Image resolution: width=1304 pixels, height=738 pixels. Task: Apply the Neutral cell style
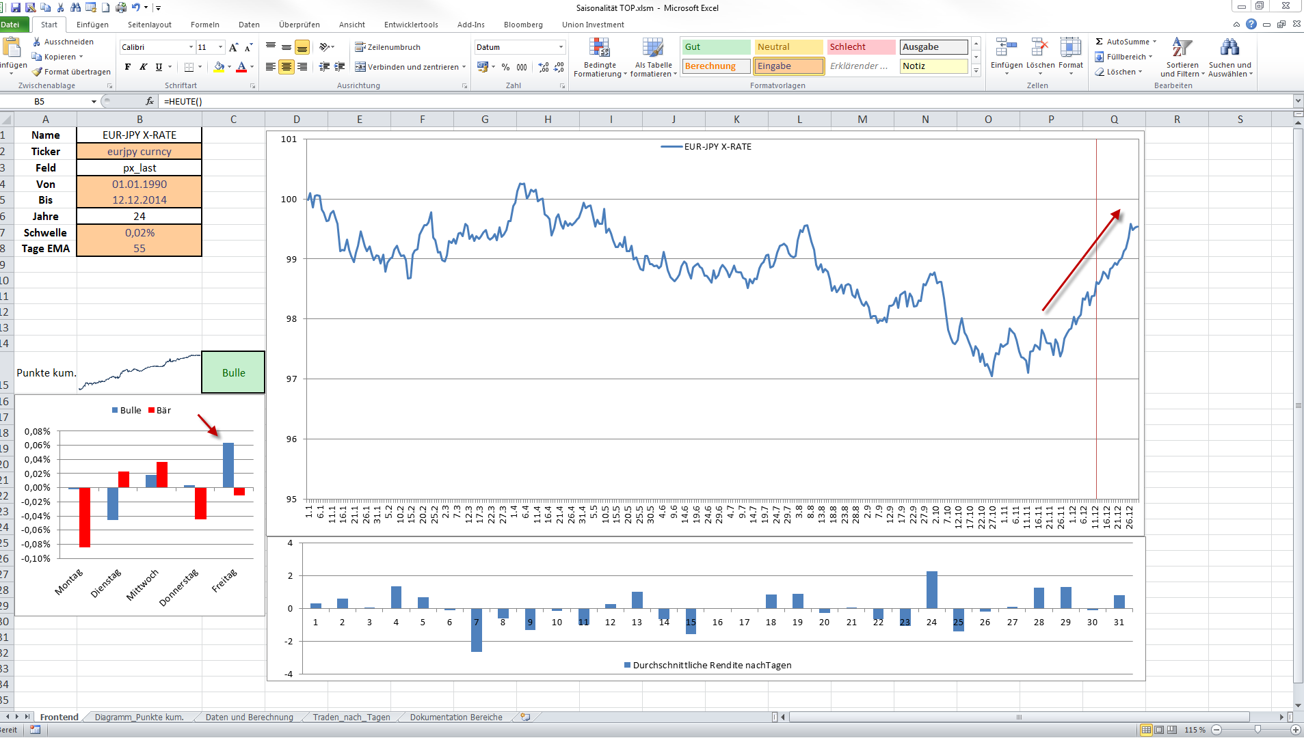click(x=788, y=47)
